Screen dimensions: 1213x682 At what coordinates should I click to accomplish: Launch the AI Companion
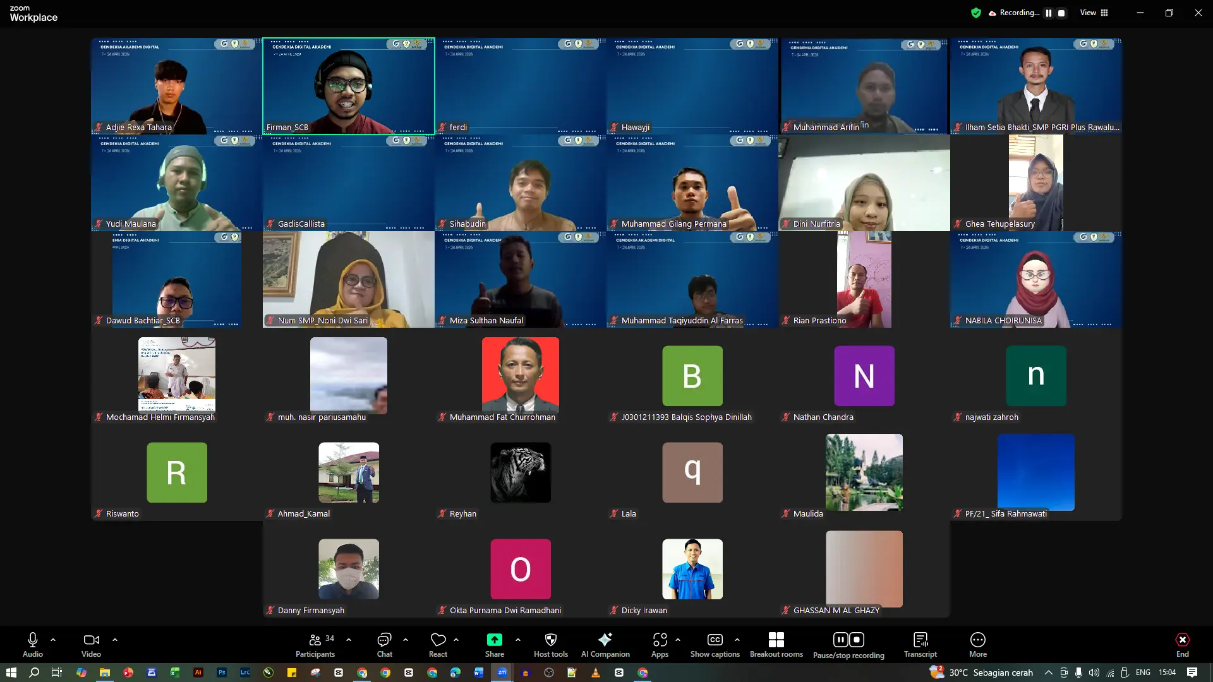click(x=605, y=645)
